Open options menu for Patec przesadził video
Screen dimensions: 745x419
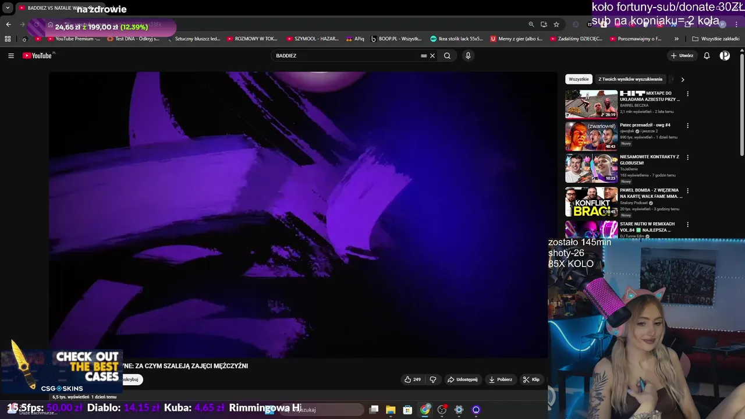tap(688, 125)
